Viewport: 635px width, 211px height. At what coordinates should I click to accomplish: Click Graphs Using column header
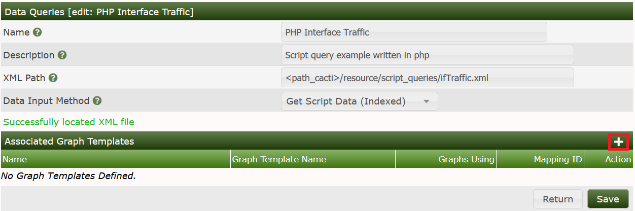pos(446,159)
